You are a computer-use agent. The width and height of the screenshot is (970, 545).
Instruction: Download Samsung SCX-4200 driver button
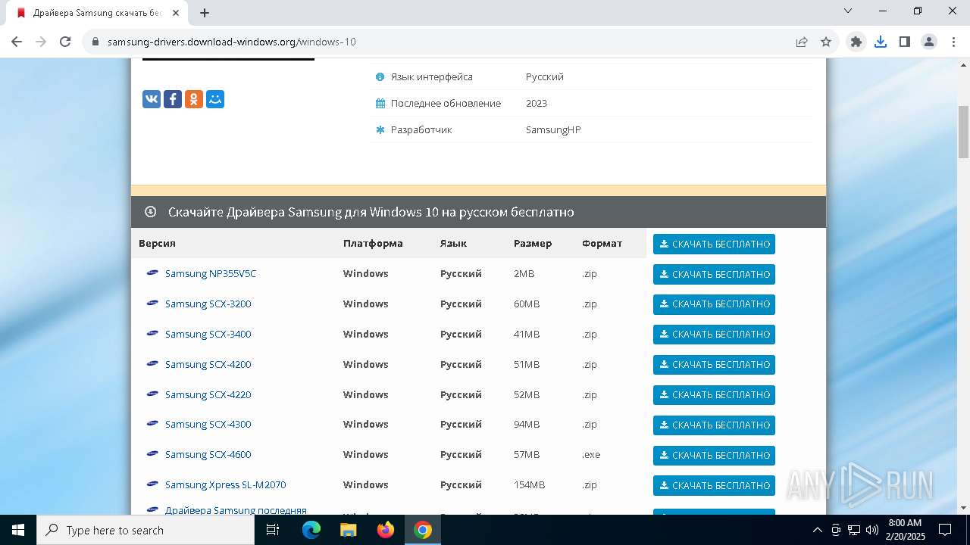pyautogui.click(x=714, y=365)
